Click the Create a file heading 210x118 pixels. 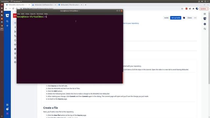coord(51,108)
